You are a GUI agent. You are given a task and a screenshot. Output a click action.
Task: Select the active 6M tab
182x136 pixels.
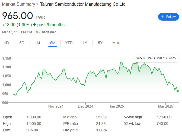point(53,43)
